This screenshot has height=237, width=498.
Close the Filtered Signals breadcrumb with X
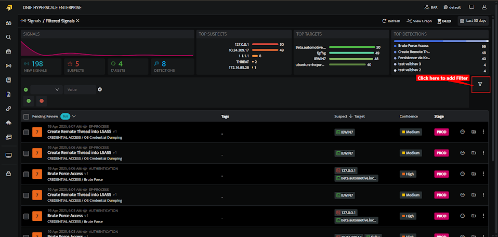pyautogui.click(x=77, y=21)
